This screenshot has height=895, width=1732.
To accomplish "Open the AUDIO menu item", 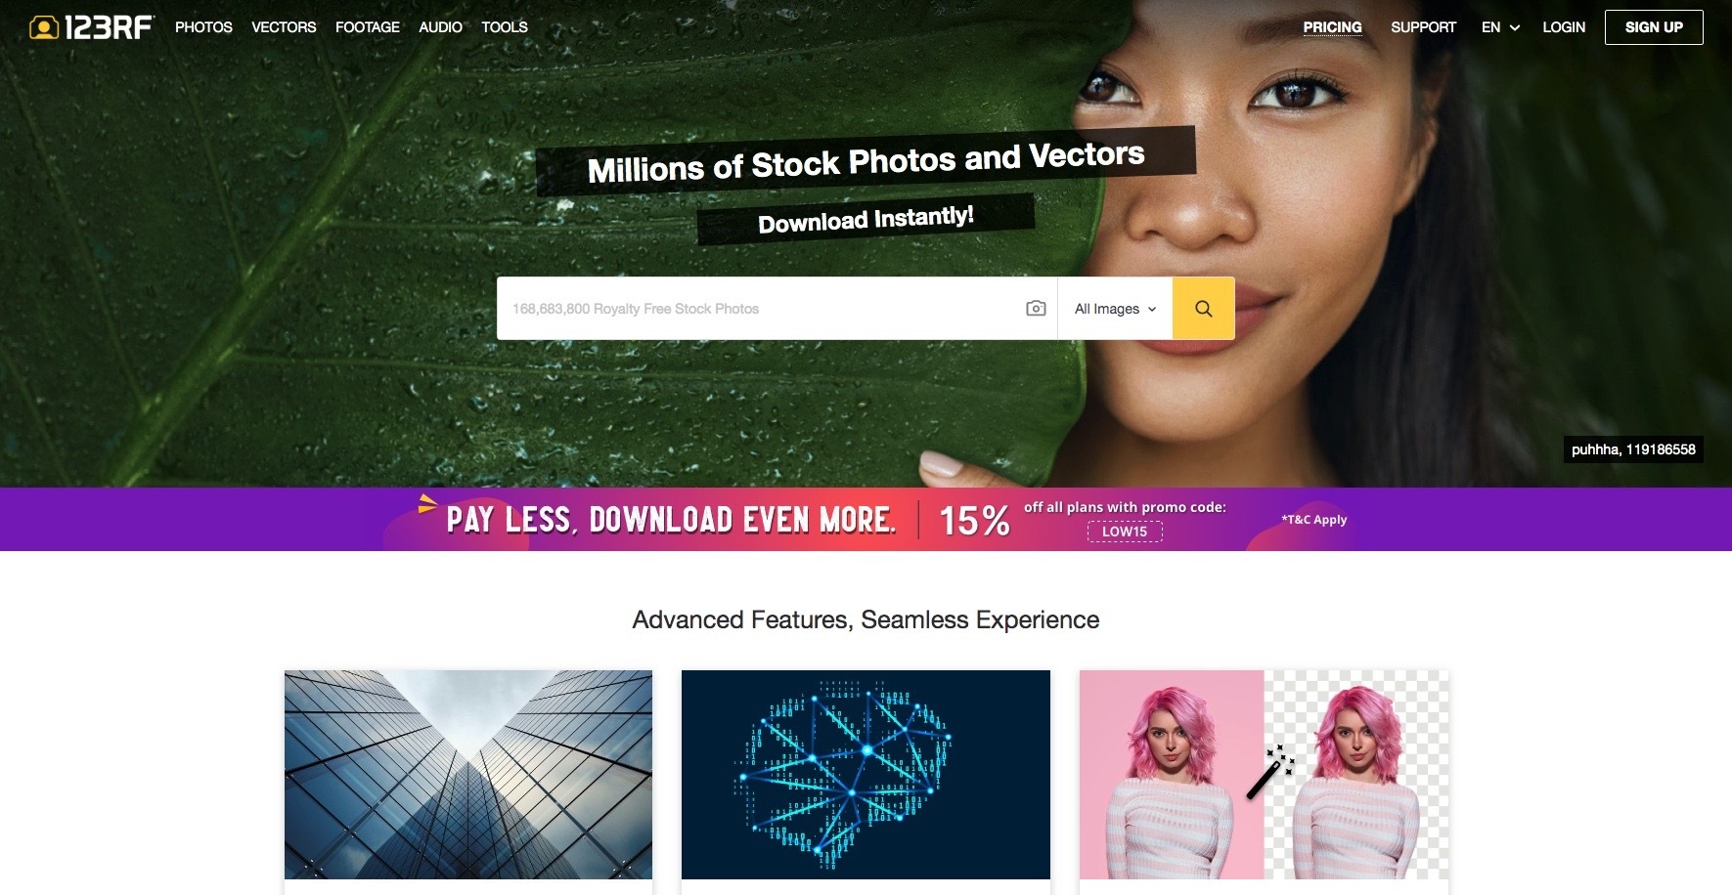I will pyautogui.click(x=440, y=27).
